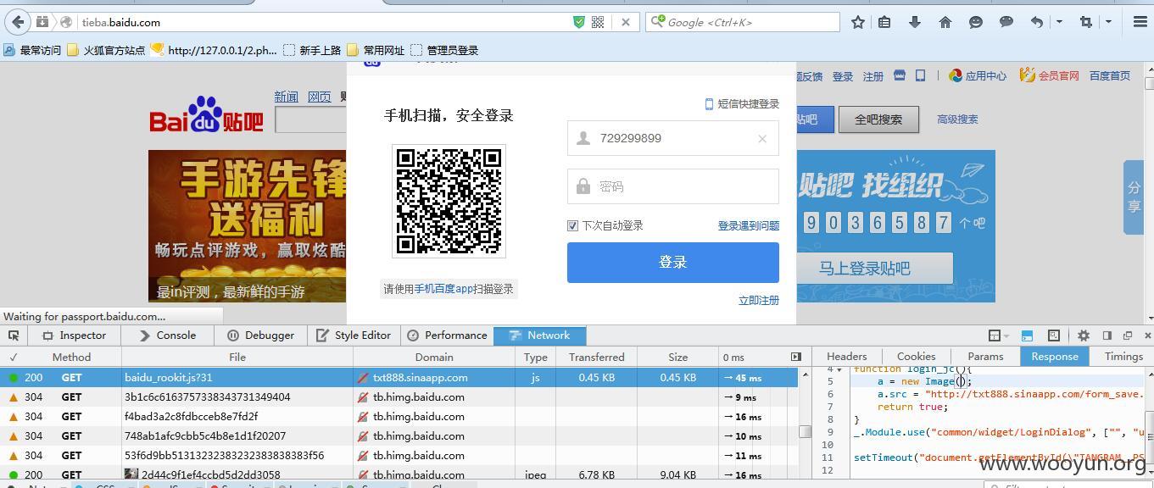
Task: Click the 短信快捷登录 link in login dialog
Action: click(x=742, y=104)
